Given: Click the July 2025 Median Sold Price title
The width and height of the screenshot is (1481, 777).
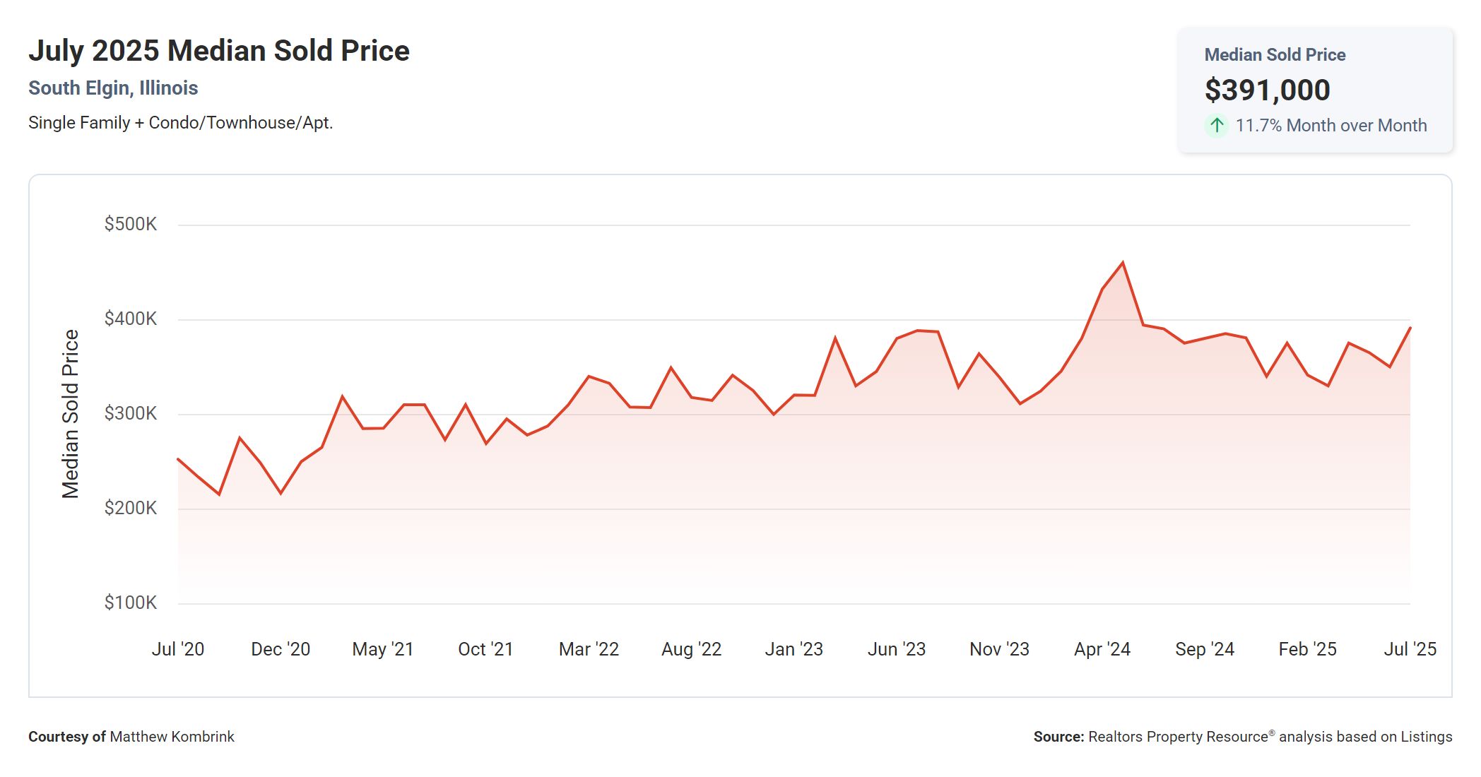Looking at the screenshot, I should coord(218,51).
